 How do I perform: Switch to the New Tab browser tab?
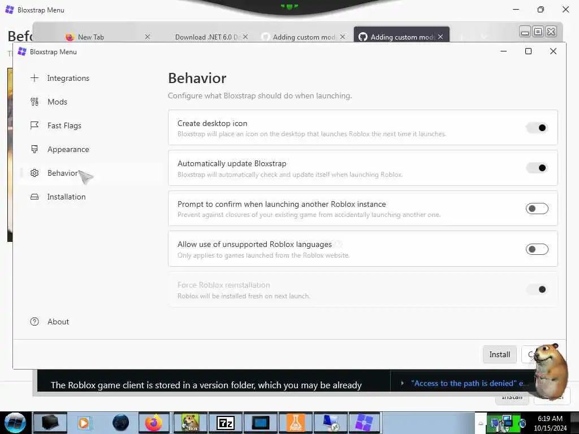click(91, 37)
